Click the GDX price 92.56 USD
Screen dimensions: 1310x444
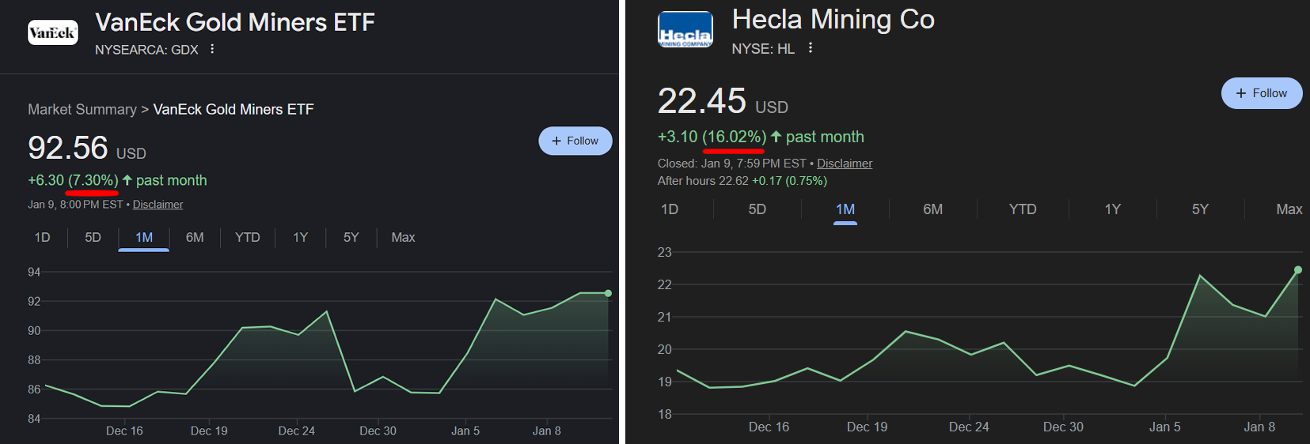tap(87, 148)
